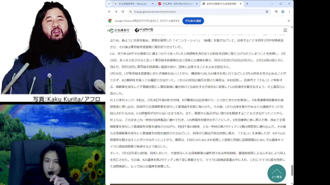Viewport: 330px width, 185px height.
Task: Maximize the Chrome window
Action: click(x=281, y=4)
